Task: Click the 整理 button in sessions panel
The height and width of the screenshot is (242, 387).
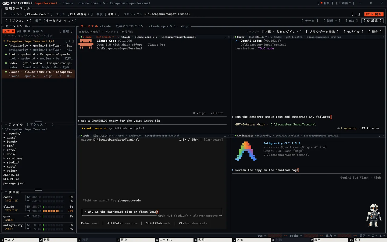Action: [66, 31]
